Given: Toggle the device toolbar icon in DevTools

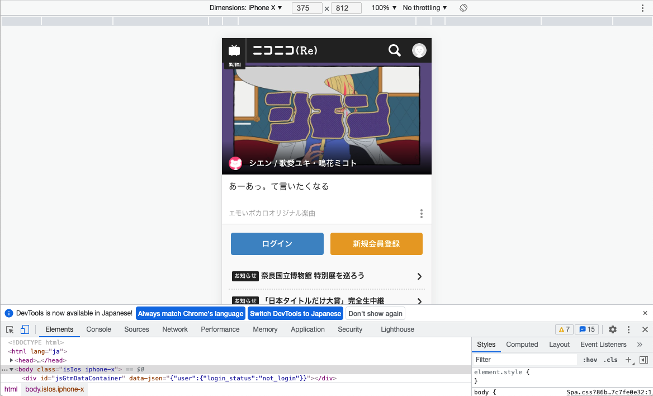Looking at the screenshot, I should (25, 329).
